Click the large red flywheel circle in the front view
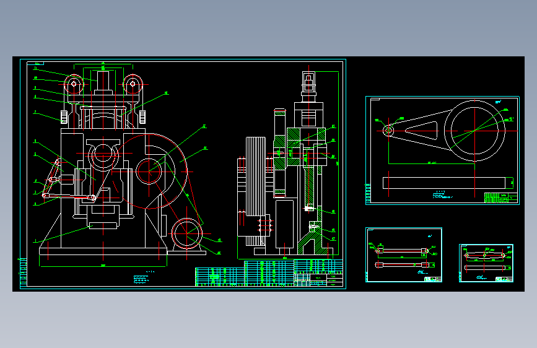 pos(149,172)
